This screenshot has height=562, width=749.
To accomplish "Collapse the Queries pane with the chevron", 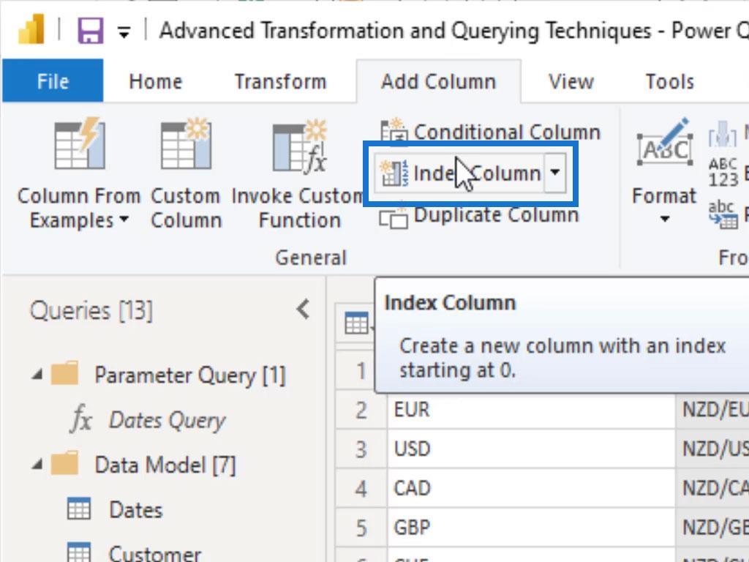I will click(304, 310).
